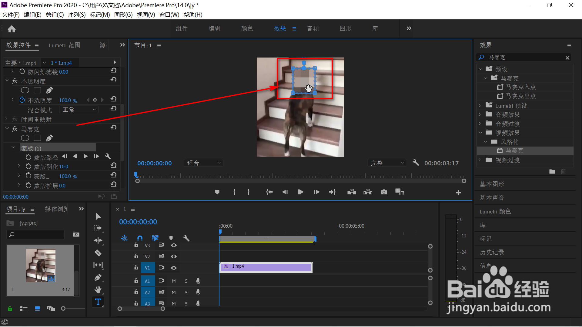This screenshot has width=582, height=327.
Task: Expand the Lumetri 预设 folder
Action: [x=480, y=106]
